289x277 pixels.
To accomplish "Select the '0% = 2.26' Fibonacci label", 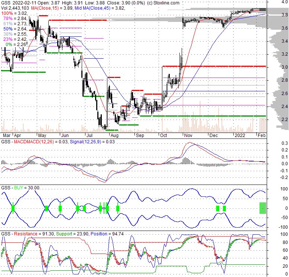I will [16, 45].
